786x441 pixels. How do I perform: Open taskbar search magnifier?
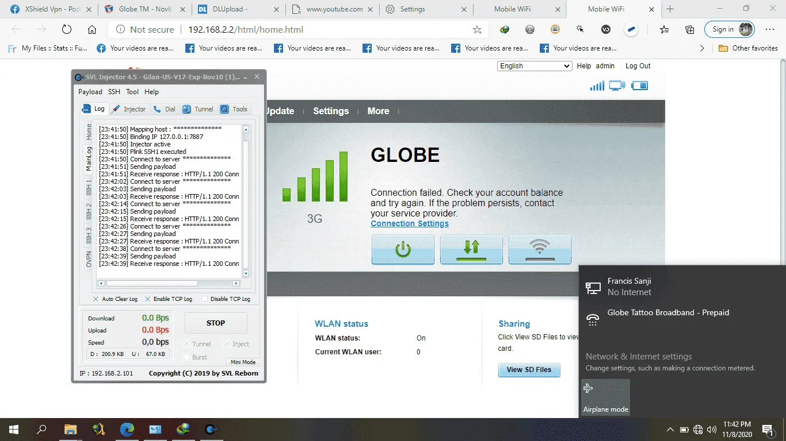(41, 429)
